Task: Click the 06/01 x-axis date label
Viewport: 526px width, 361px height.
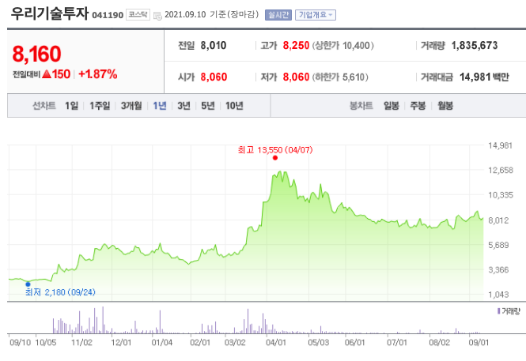Action: point(354,343)
